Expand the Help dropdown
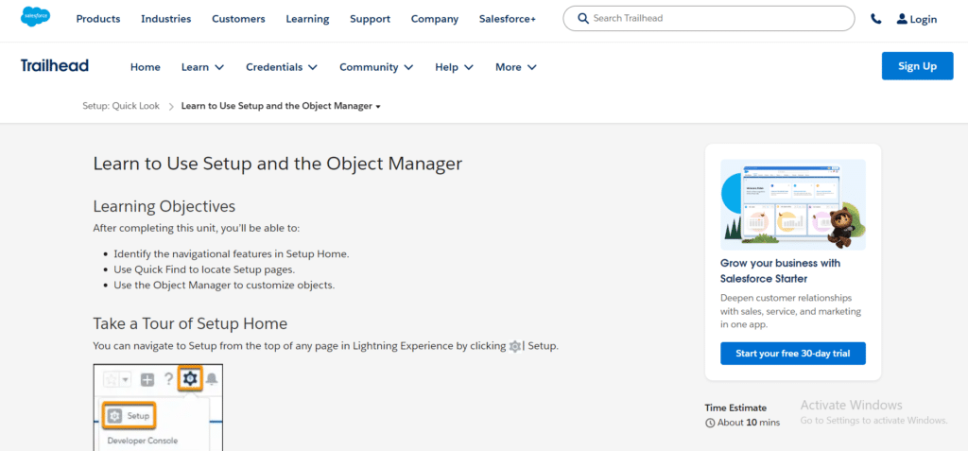Screen dimensions: 968x451 coord(454,67)
